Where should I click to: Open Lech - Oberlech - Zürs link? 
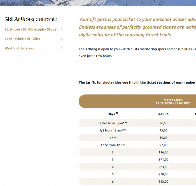pos(22,39)
